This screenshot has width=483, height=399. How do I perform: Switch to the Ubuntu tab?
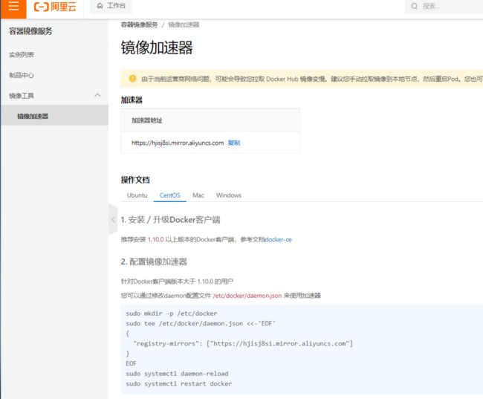[137, 195]
